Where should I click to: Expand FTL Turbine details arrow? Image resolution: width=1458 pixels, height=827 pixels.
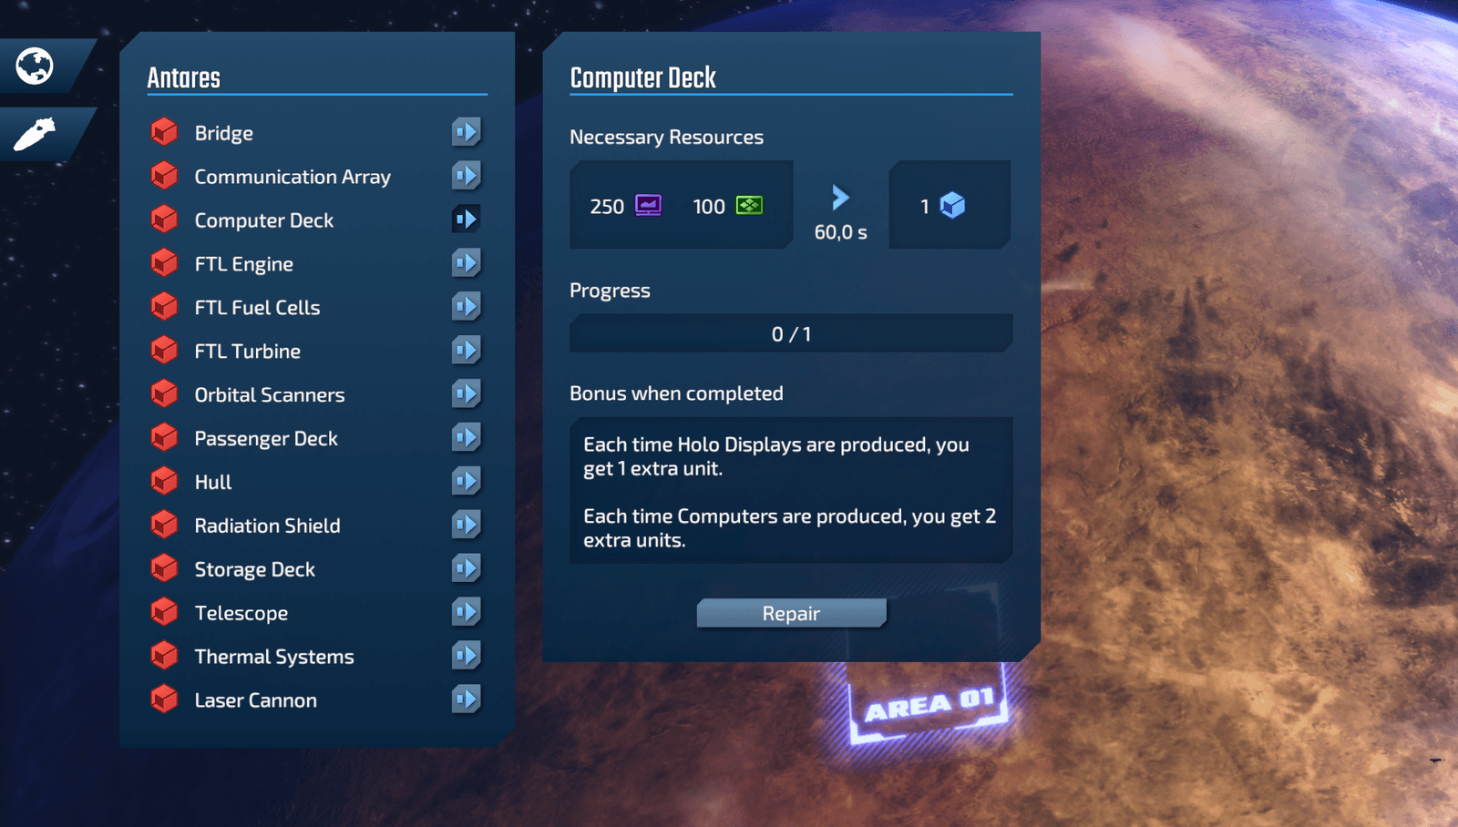(466, 351)
